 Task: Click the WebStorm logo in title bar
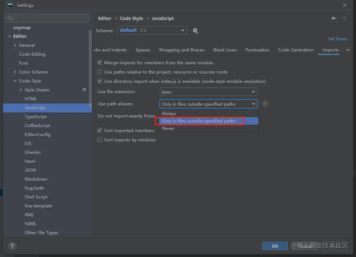click(10, 5)
